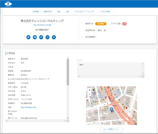This screenshot has height=134, width=158.
Task: Switch to the 企業情報 tab
Action: (36, 11)
